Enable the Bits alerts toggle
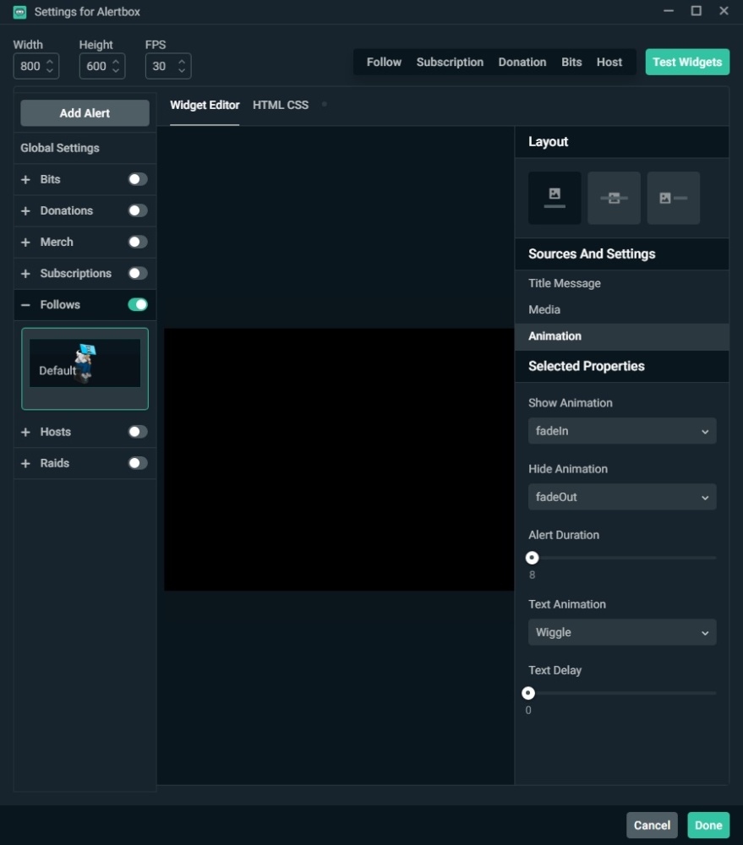Image resolution: width=743 pixels, height=845 pixels. click(x=138, y=179)
